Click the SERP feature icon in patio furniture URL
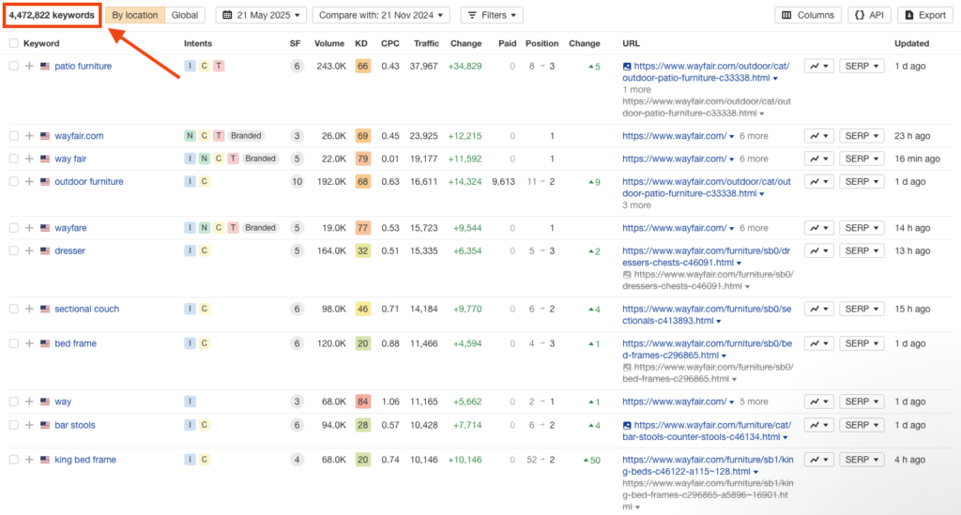961x515 pixels. 627,67
